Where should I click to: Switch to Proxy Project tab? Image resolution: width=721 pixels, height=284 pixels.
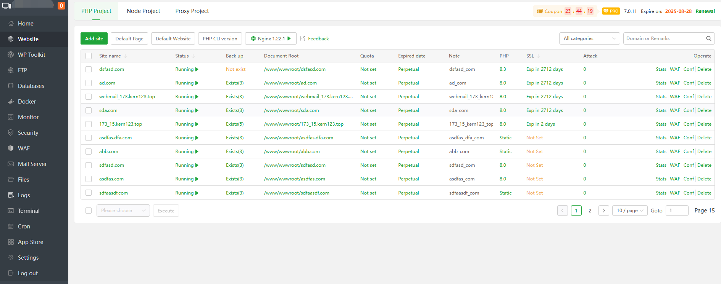[x=192, y=11]
